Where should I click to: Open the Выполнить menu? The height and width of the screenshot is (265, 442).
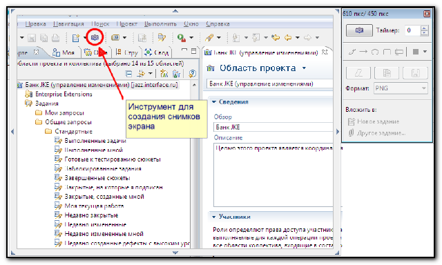pyautogui.click(x=160, y=24)
